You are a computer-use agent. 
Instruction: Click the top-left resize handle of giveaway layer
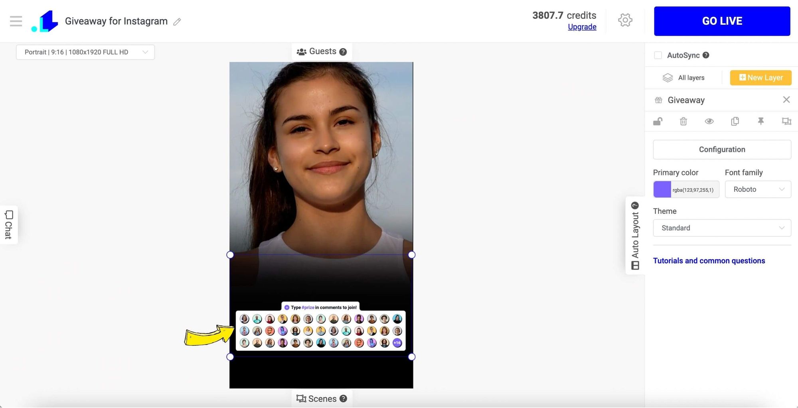click(x=230, y=255)
